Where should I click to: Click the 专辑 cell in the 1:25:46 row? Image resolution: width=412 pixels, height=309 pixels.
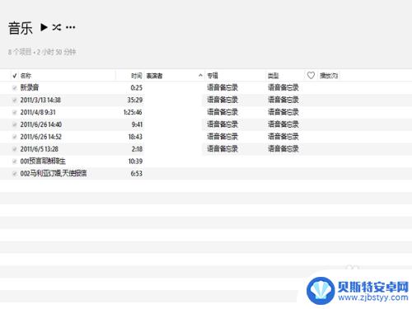click(x=222, y=112)
